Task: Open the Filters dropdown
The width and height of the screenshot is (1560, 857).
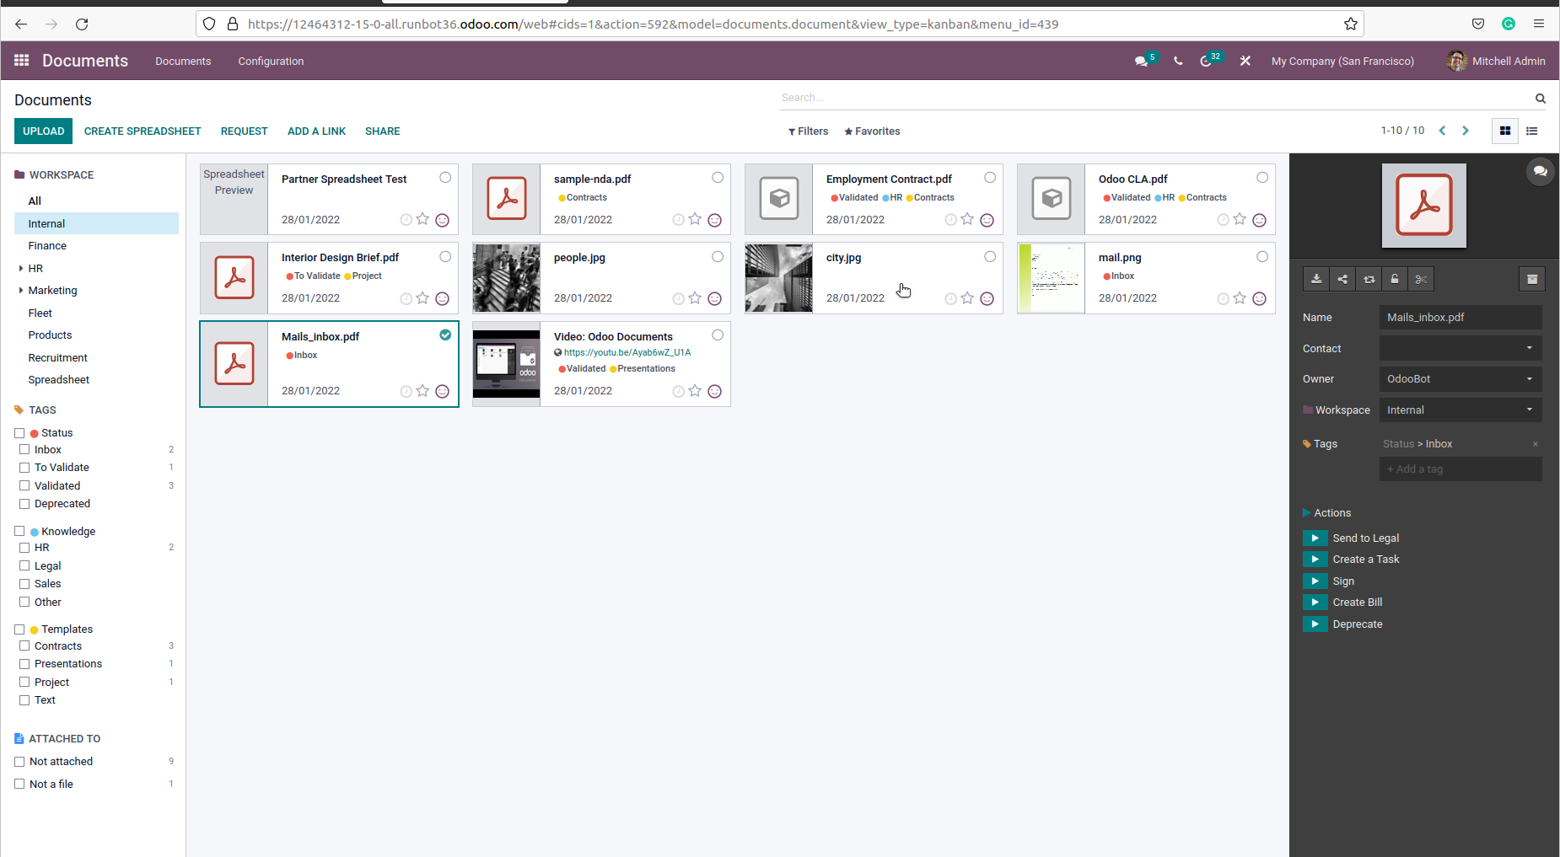Action: click(808, 131)
